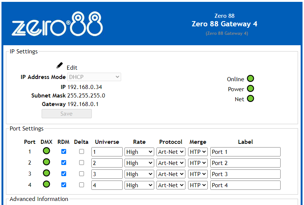Click the Merge column header
This screenshot has width=304, height=205.
[x=198, y=142]
